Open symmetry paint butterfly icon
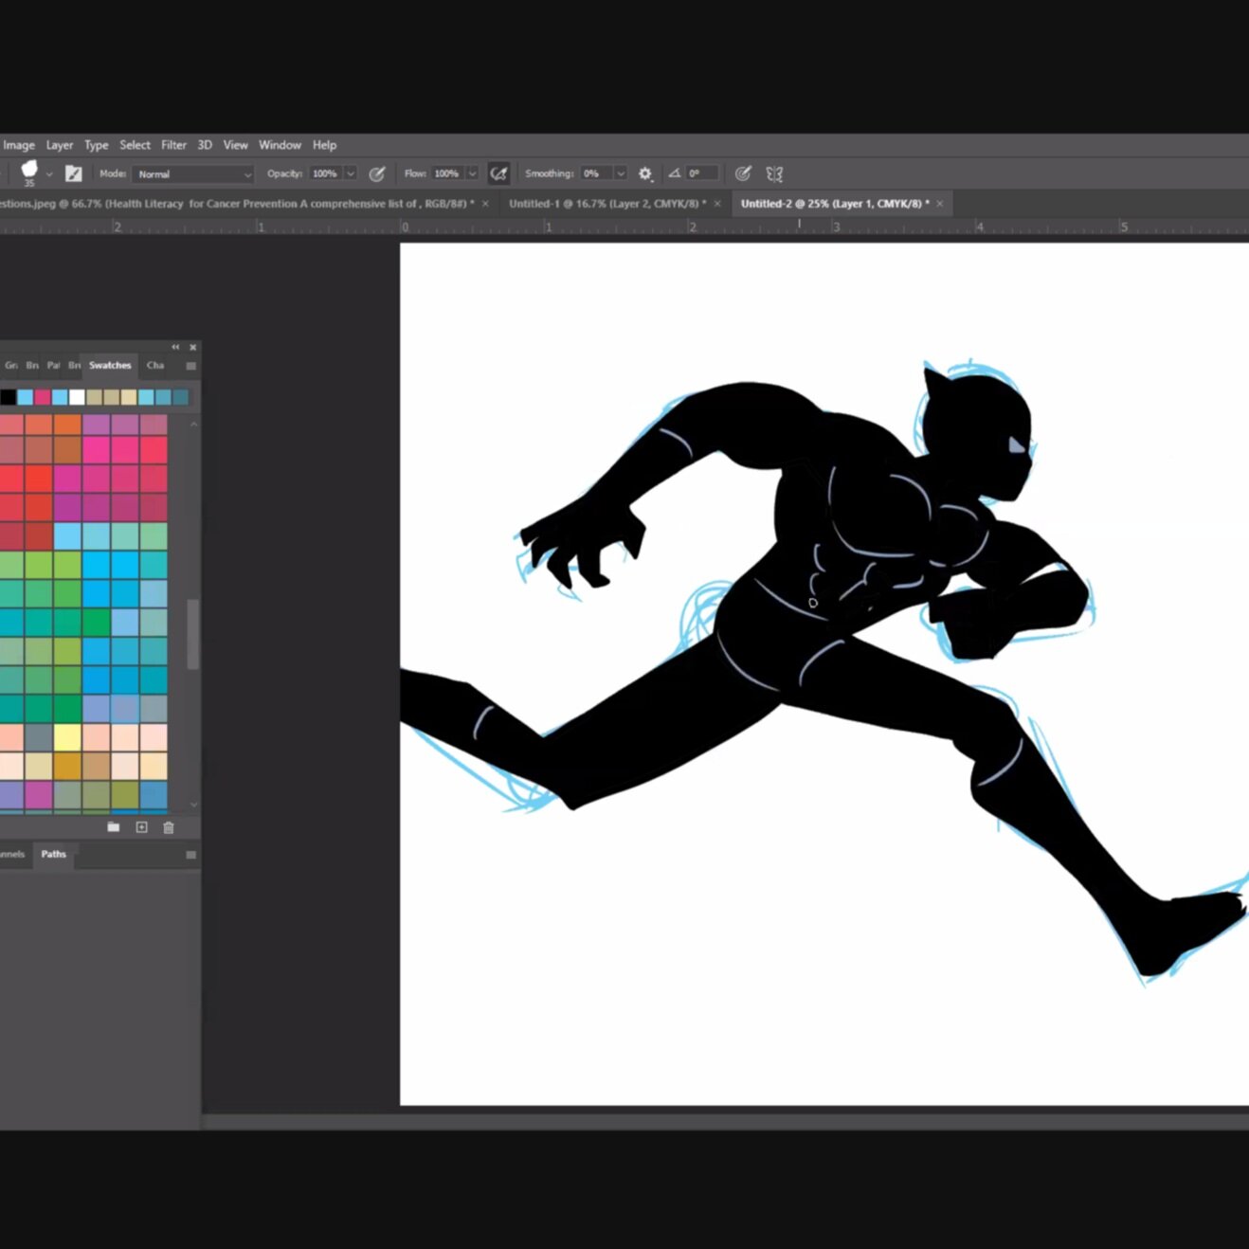 [775, 173]
